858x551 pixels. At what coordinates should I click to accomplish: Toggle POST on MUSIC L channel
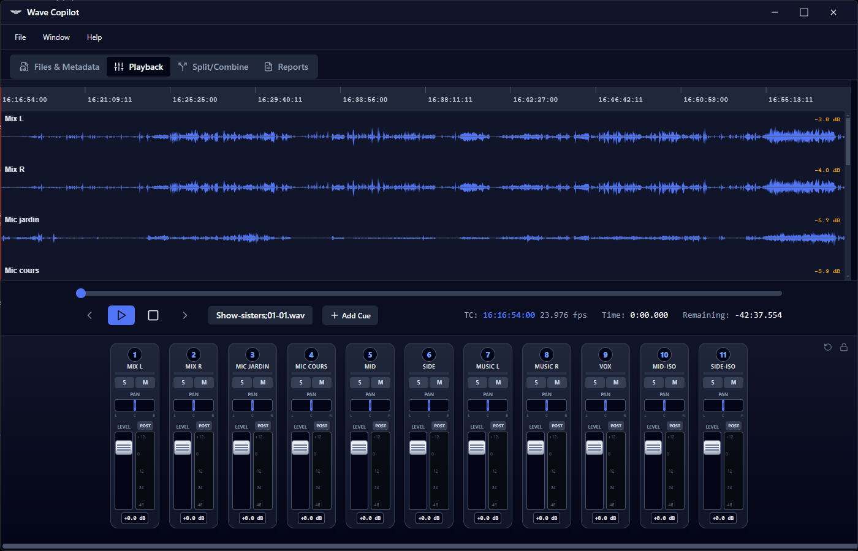tap(498, 425)
